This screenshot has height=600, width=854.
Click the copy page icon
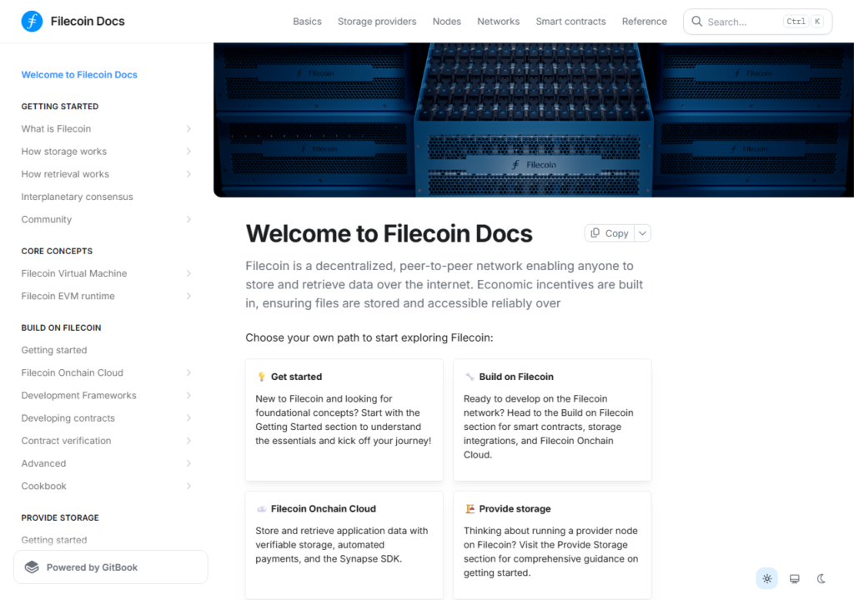coord(595,233)
